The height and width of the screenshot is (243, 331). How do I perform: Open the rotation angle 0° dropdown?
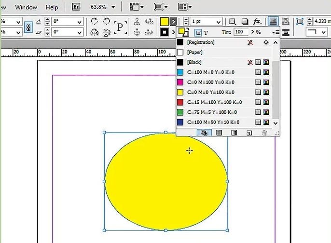click(x=79, y=22)
